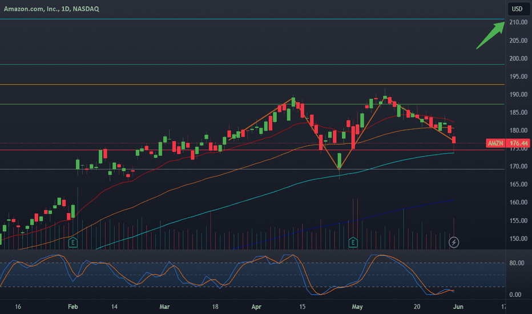The image size is (532, 314).
Task: Select the green horizontal line near 187
Action: 252,104
